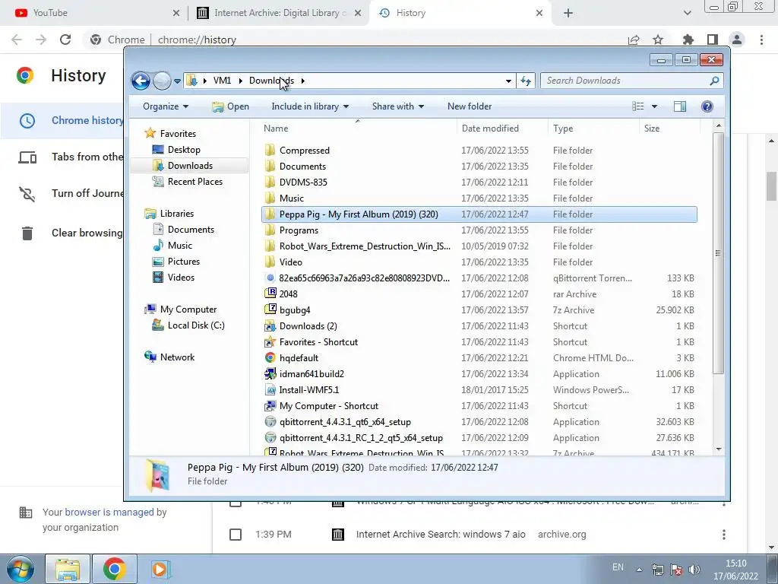Open the Windows Start menu orb
The image size is (778, 584).
(x=21, y=569)
